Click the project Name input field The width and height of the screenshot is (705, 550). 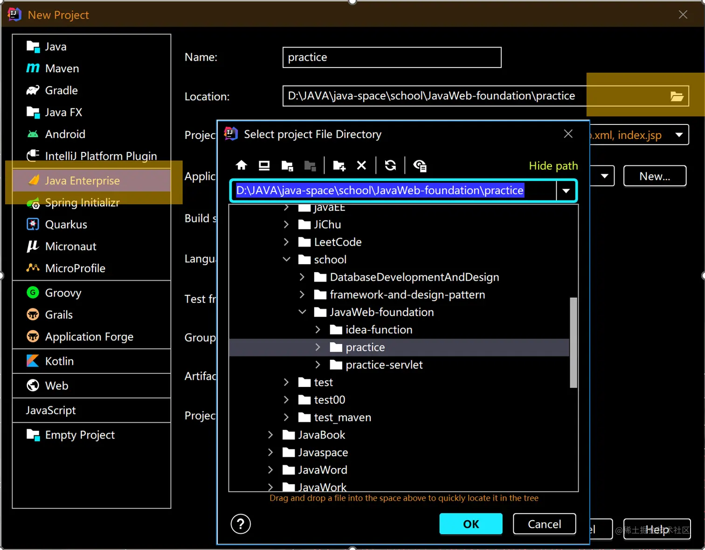(x=392, y=57)
